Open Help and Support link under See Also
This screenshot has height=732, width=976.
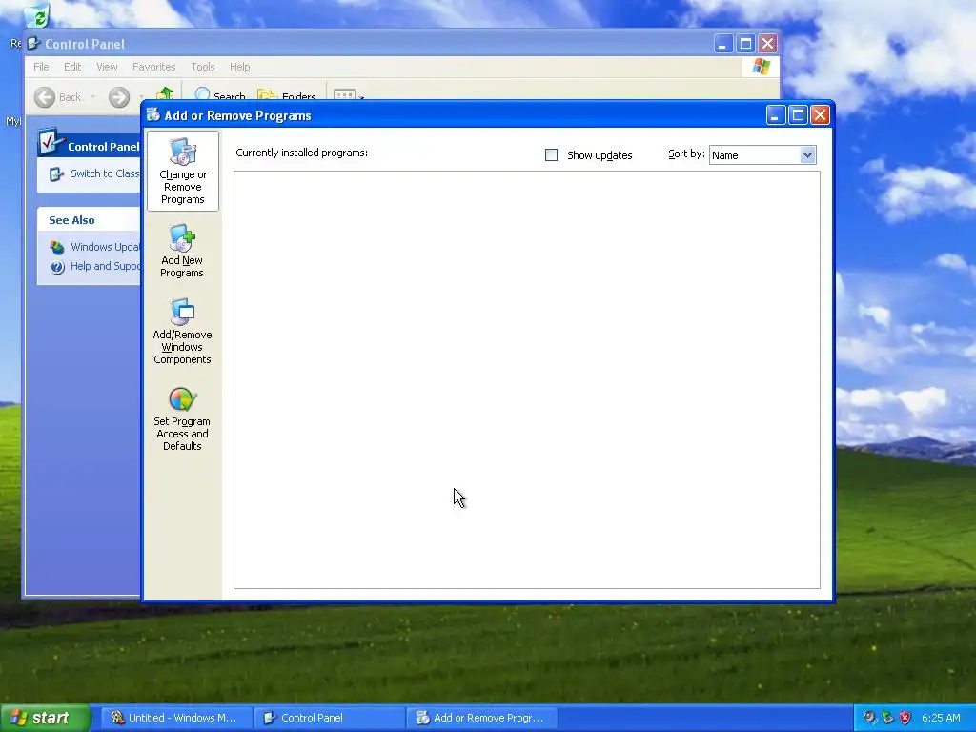click(105, 266)
